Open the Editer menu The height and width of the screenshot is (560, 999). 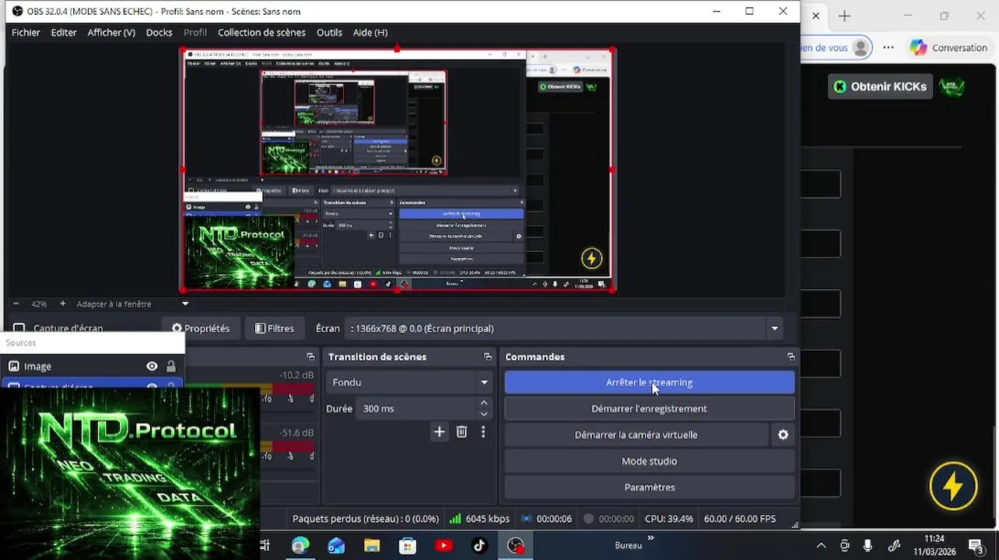click(x=64, y=32)
